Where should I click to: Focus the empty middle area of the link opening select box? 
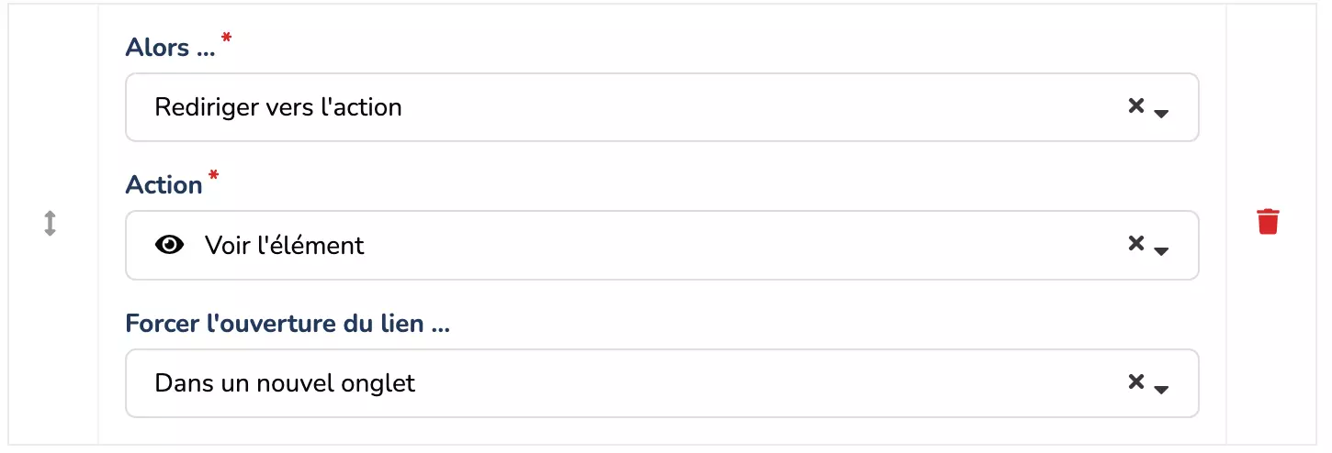click(735, 382)
